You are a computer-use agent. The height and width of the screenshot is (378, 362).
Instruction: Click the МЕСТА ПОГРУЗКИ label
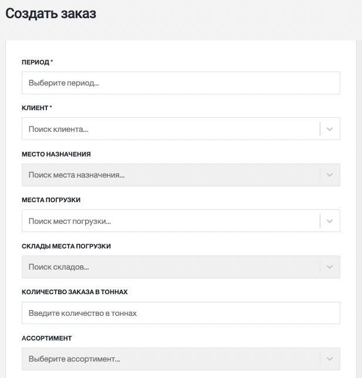tap(51, 200)
